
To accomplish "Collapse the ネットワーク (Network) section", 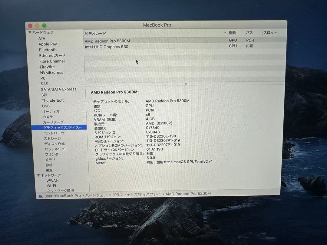I will point(38,175).
